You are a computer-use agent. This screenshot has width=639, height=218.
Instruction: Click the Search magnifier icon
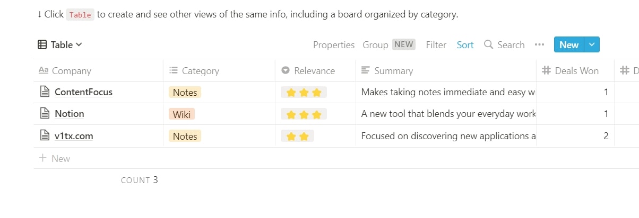(489, 45)
